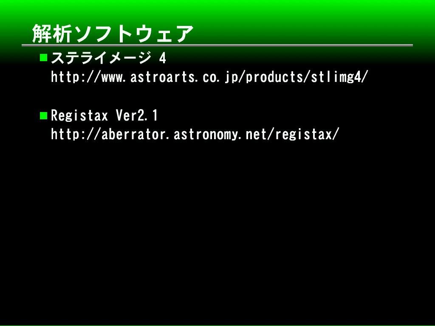435x326 pixels.
Task: Select the slide title 解析ソフトウェア
Action: (x=112, y=34)
